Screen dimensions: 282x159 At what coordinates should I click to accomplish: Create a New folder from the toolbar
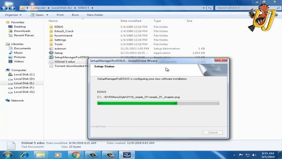pos(95,15)
